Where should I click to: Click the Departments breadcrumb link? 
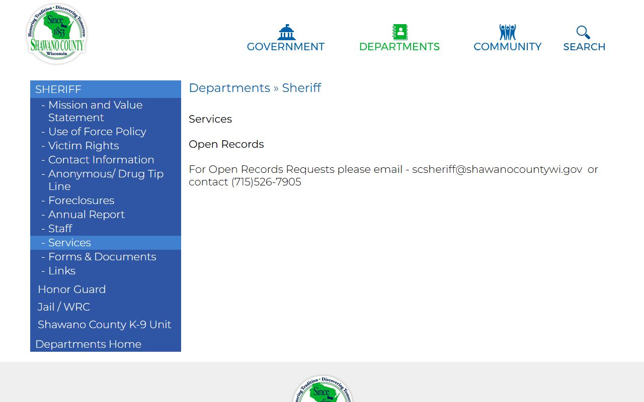(229, 88)
